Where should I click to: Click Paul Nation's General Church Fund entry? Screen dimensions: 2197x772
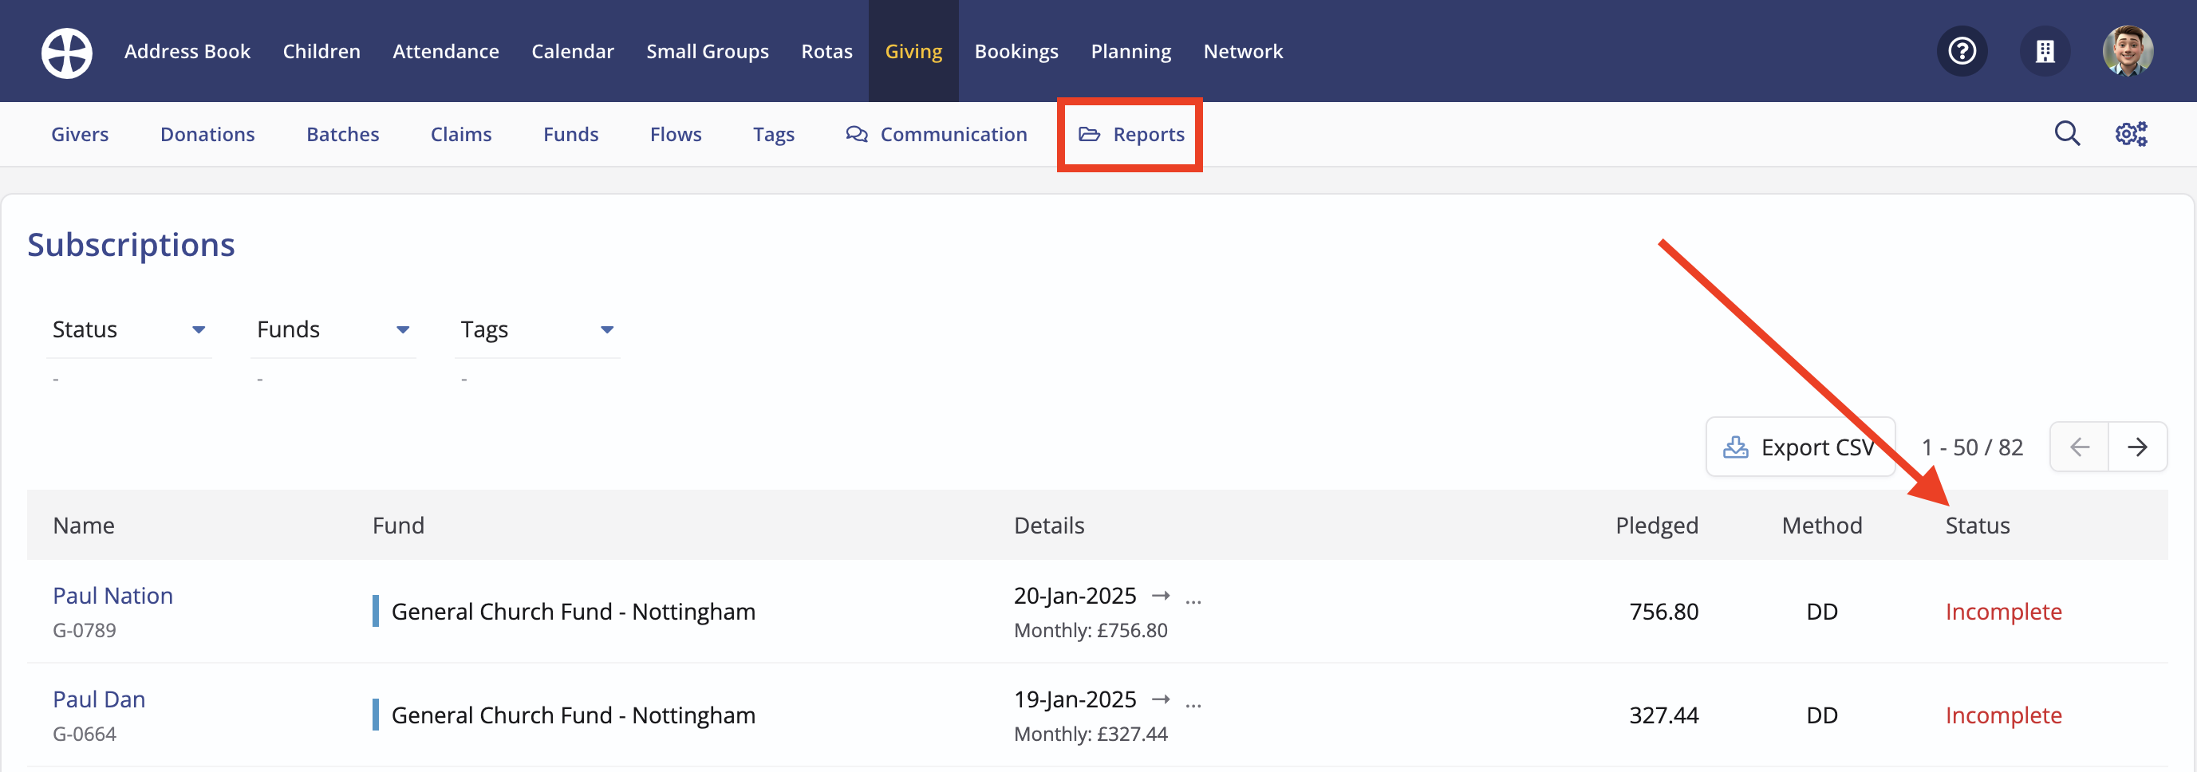[x=564, y=612]
